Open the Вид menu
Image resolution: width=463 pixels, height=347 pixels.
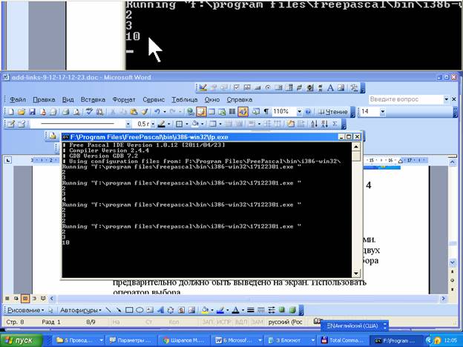click(x=68, y=100)
